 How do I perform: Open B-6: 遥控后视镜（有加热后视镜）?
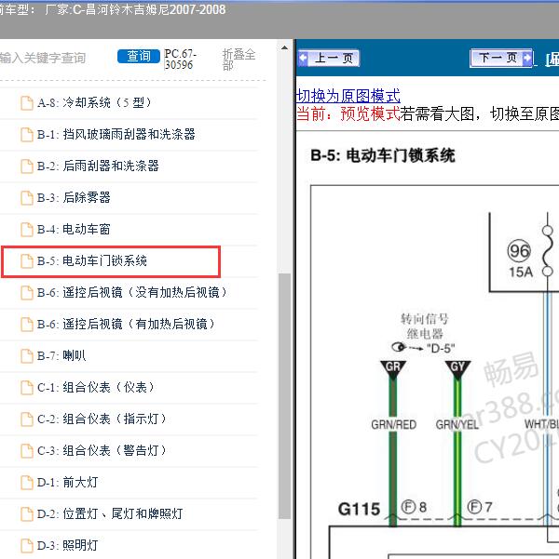(x=129, y=325)
